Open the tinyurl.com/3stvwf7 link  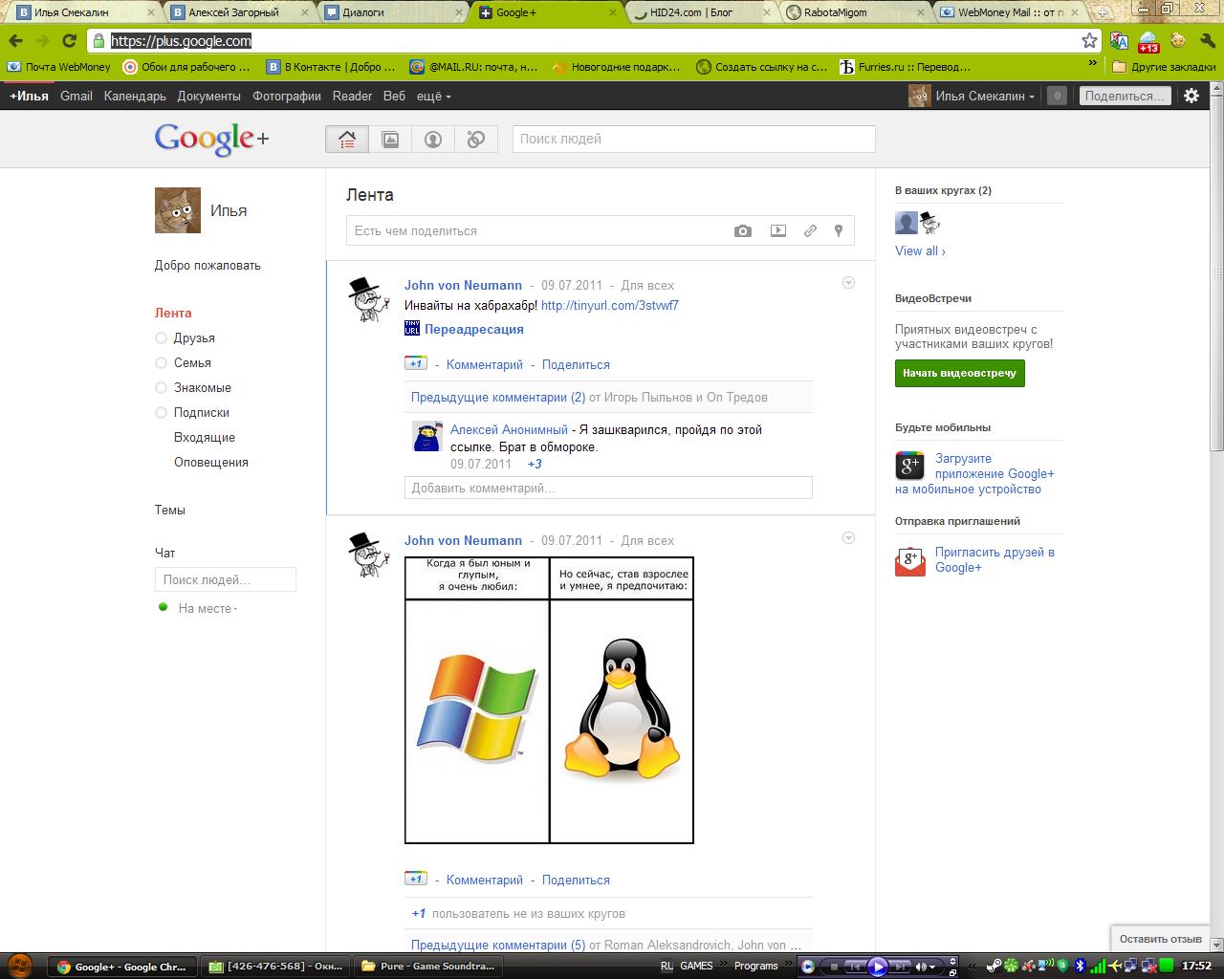click(x=610, y=305)
